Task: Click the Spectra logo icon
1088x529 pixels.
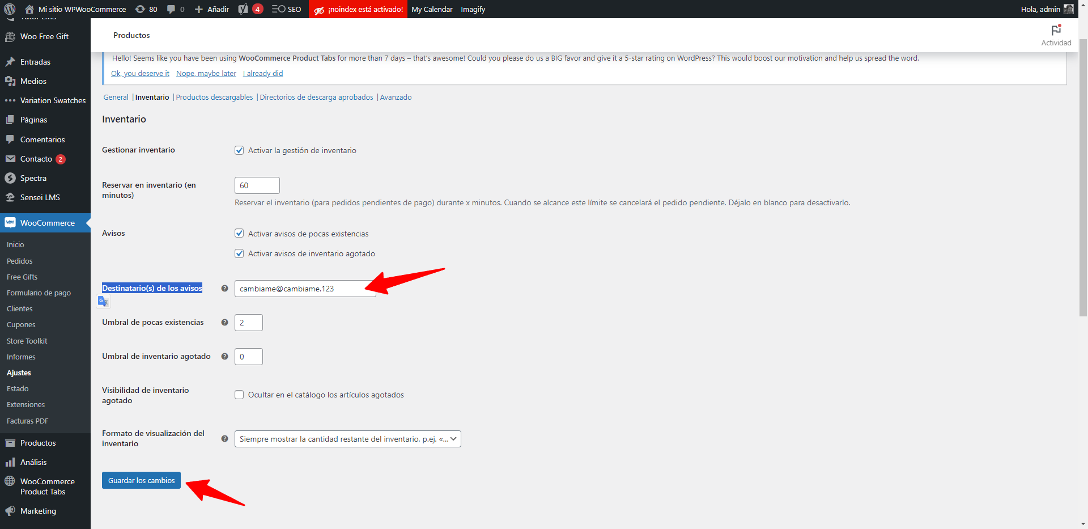Action: point(10,178)
